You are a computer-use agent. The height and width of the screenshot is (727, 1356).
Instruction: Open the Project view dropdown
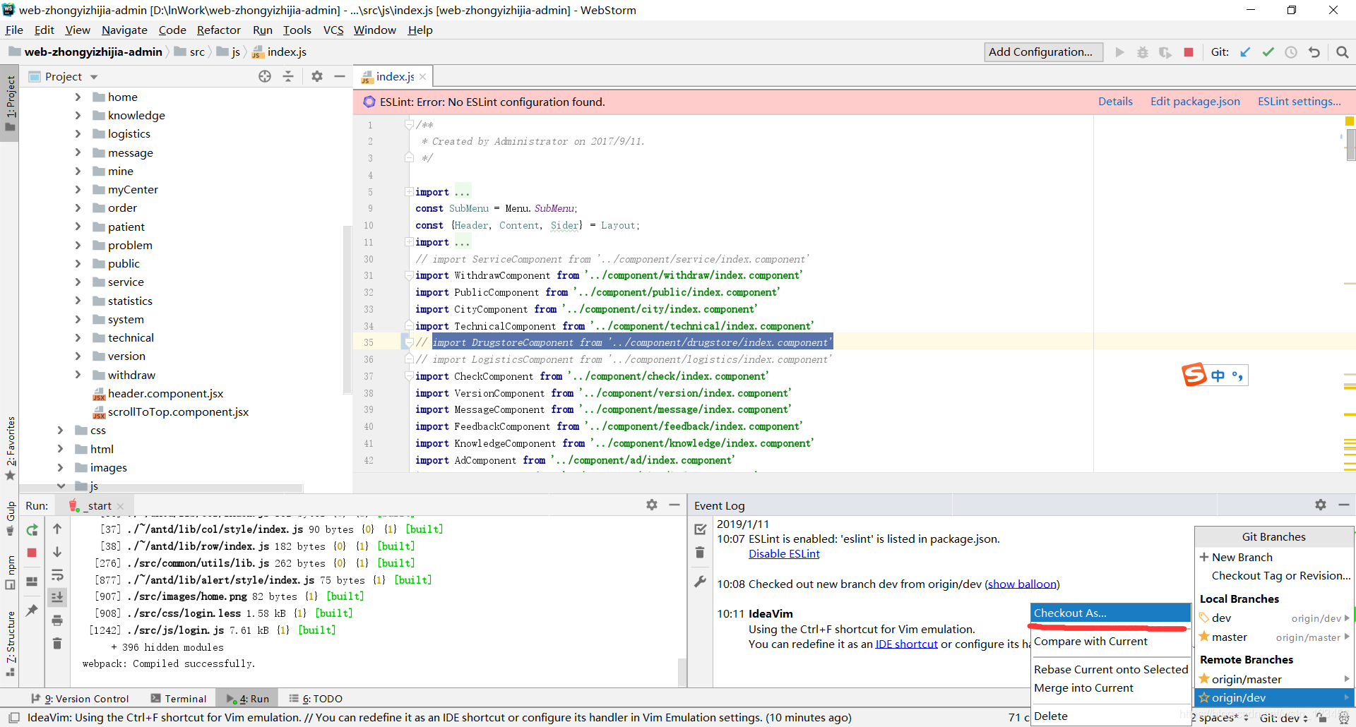click(x=94, y=77)
